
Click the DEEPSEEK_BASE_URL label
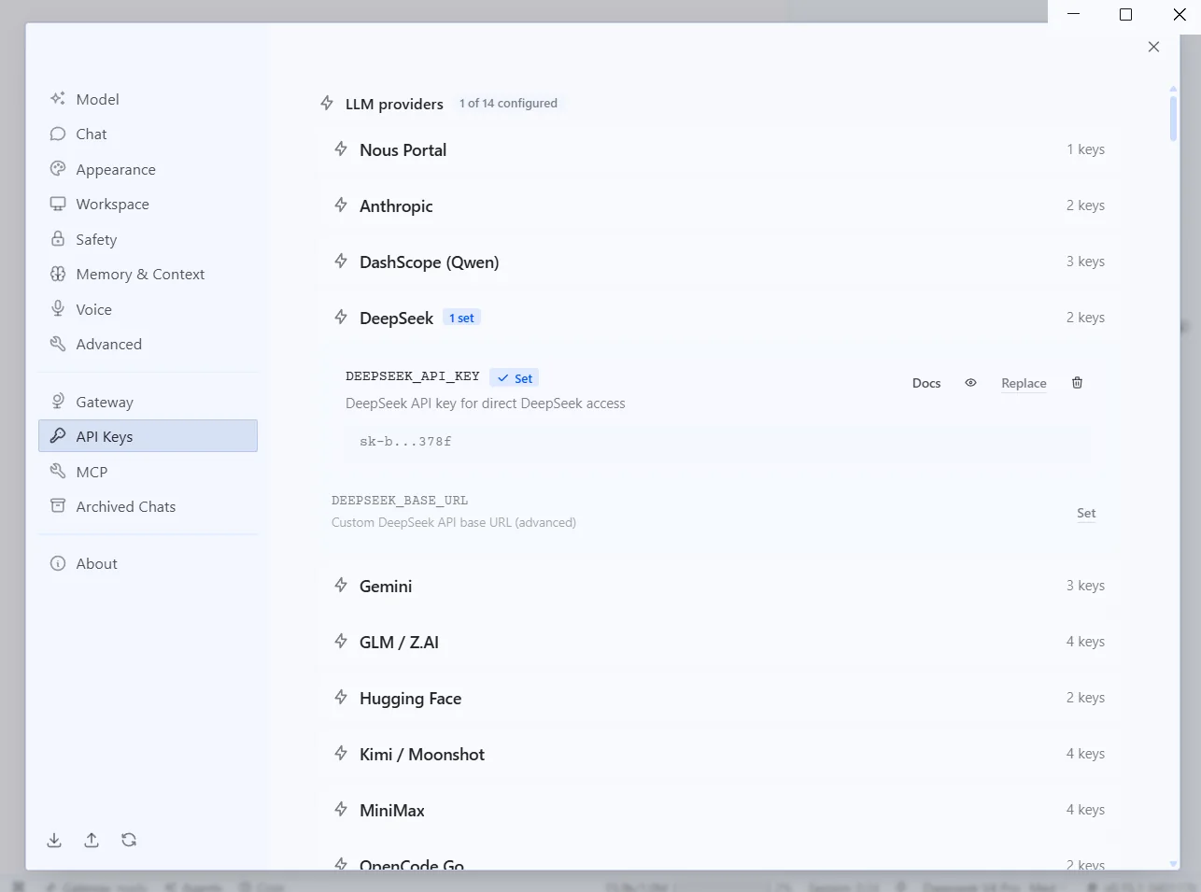click(400, 501)
